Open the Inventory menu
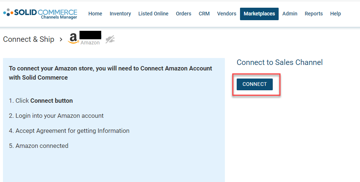360x182 pixels. (x=120, y=14)
